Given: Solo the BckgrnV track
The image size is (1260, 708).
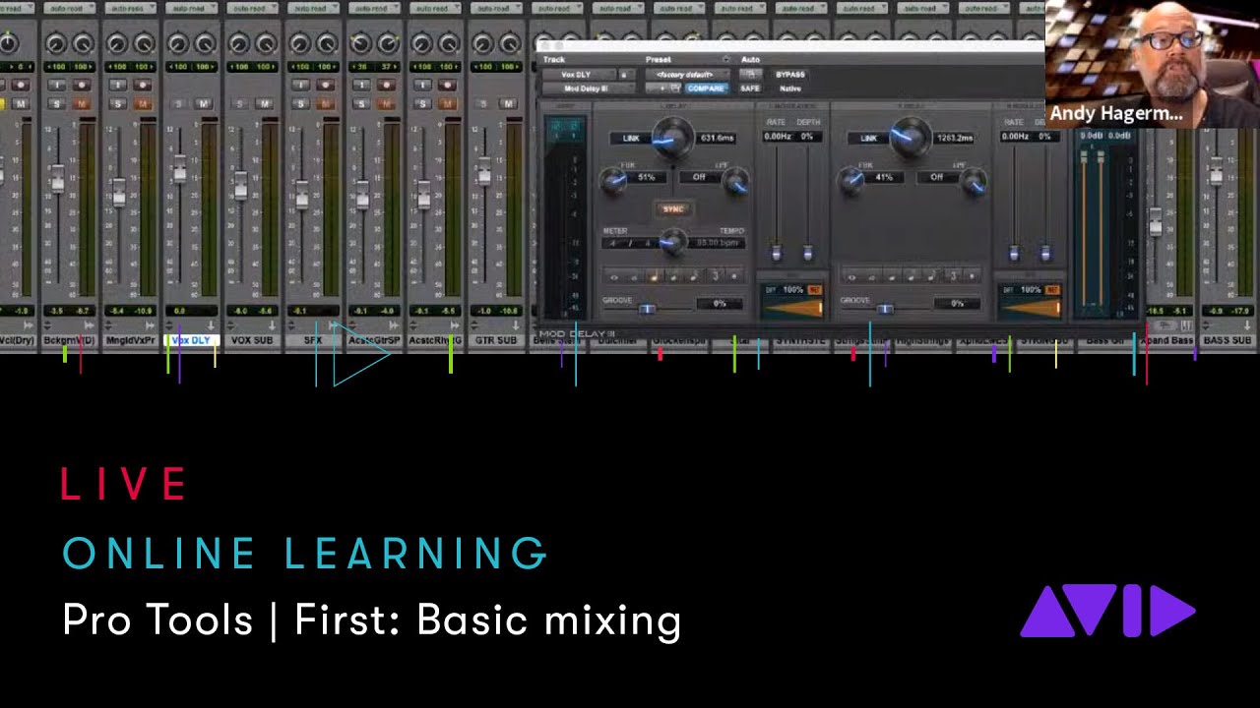Looking at the screenshot, I should click(56, 103).
